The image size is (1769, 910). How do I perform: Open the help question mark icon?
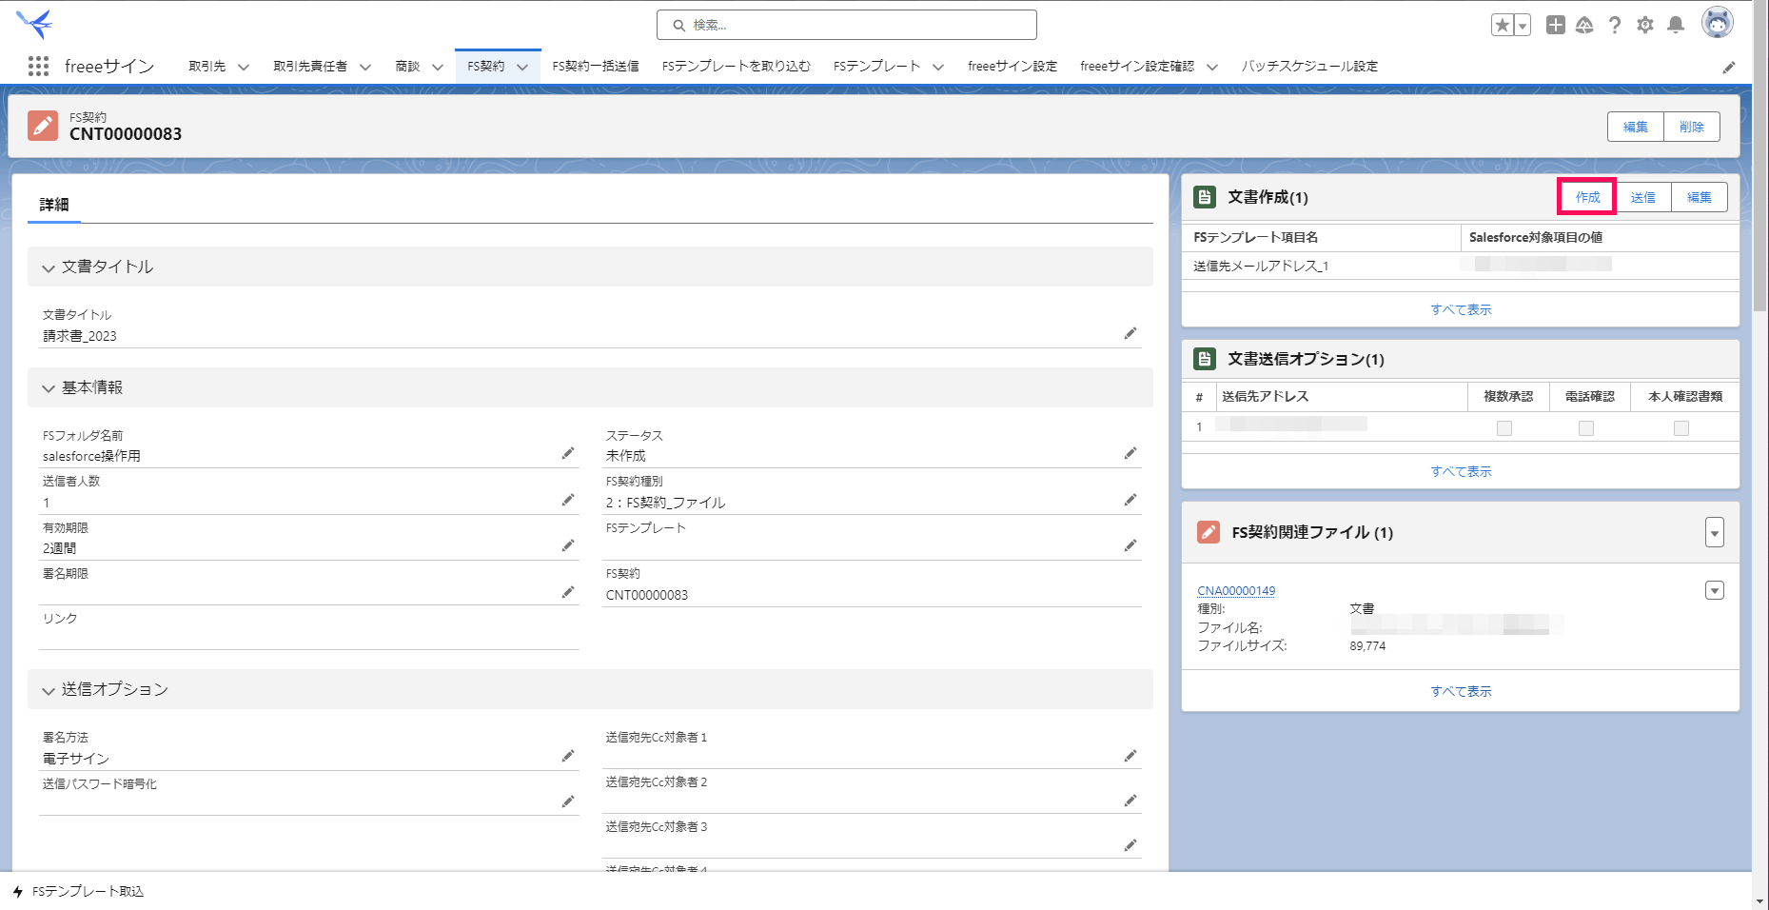click(x=1615, y=25)
